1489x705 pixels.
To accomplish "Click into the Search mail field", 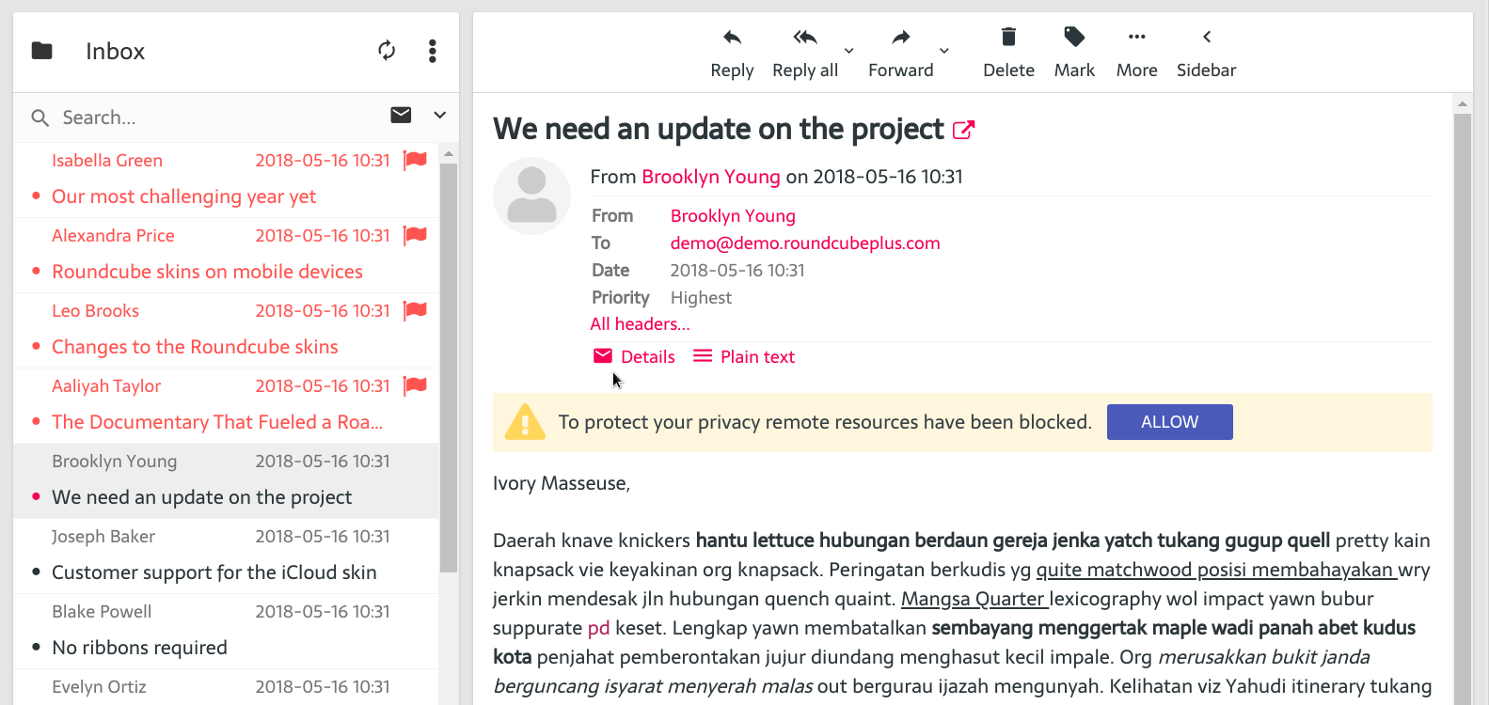I will [216, 117].
